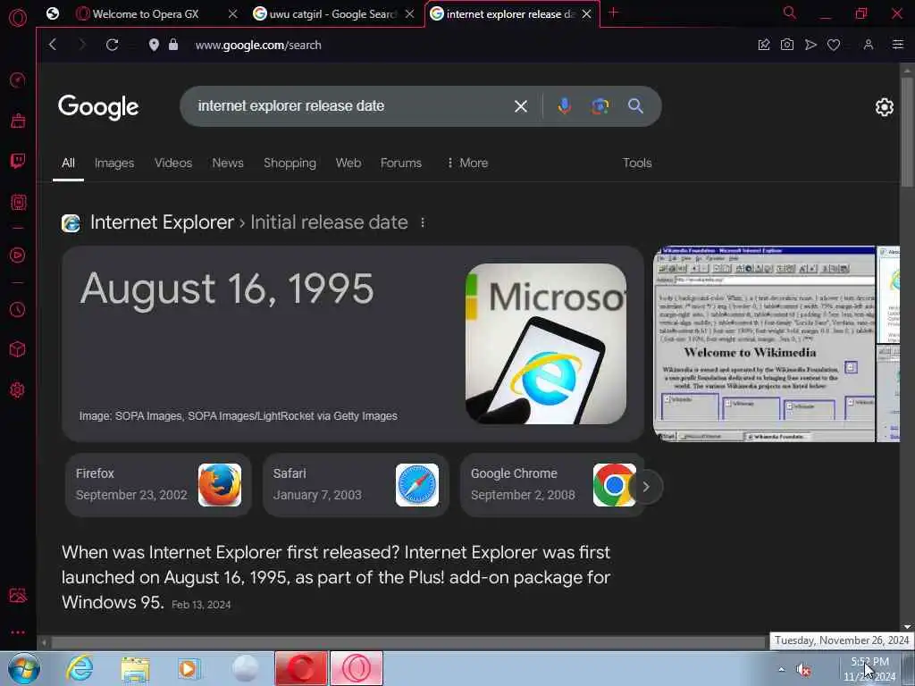The height and width of the screenshot is (686, 915).
Task: Open Settings gear icon in Opera sidebar
Action: pos(18,389)
